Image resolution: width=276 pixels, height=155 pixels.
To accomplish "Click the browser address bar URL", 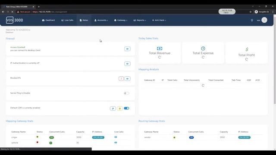I will tap(50, 12).
